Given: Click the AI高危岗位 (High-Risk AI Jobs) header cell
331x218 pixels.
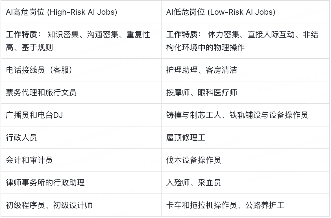Looking at the screenshot, I should click(81, 12).
